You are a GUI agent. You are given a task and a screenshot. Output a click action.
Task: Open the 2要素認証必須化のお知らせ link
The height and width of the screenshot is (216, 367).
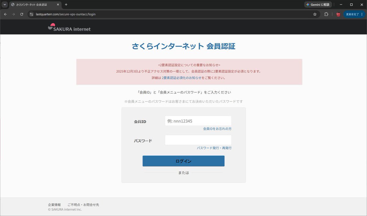pos(182,78)
